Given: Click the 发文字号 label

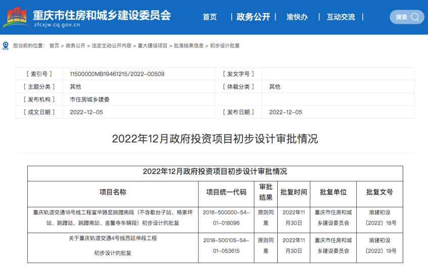Looking at the screenshot, I should tap(238, 74).
